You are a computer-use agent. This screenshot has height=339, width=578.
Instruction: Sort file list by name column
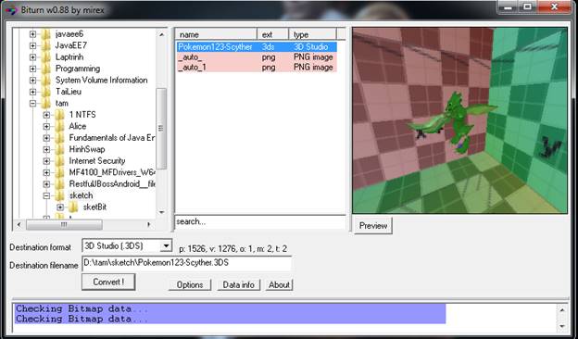click(217, 34)
